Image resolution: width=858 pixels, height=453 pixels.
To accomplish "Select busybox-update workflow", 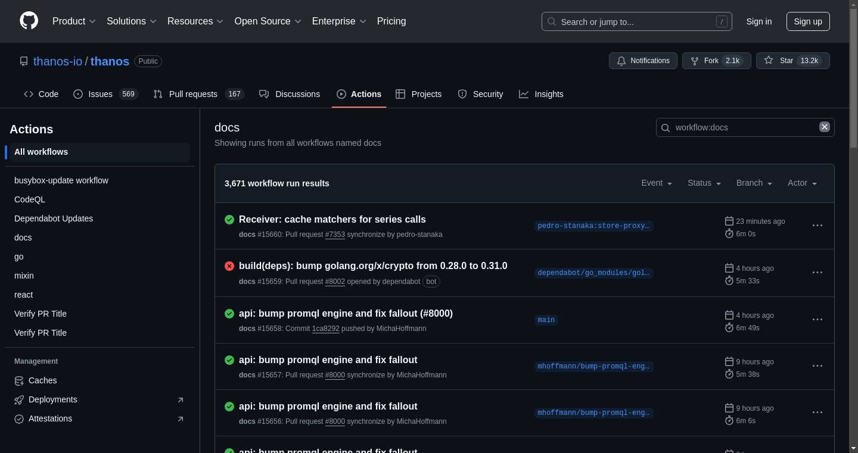I will coord(100,180).
